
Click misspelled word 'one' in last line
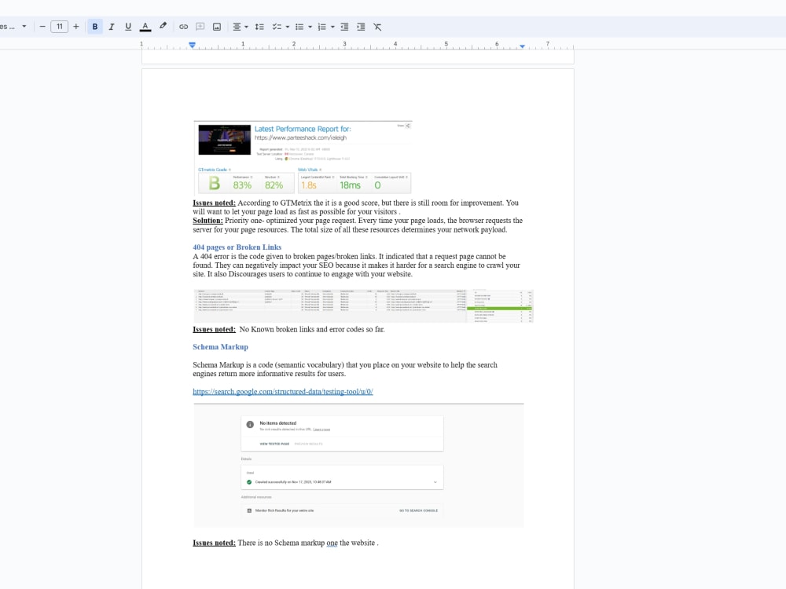[x=332, y=543]
